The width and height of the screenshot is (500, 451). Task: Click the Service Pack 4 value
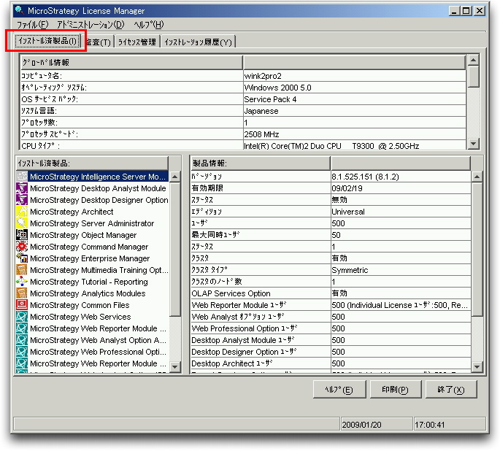270,99
